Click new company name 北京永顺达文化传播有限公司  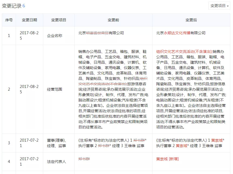tap(181, 33)
